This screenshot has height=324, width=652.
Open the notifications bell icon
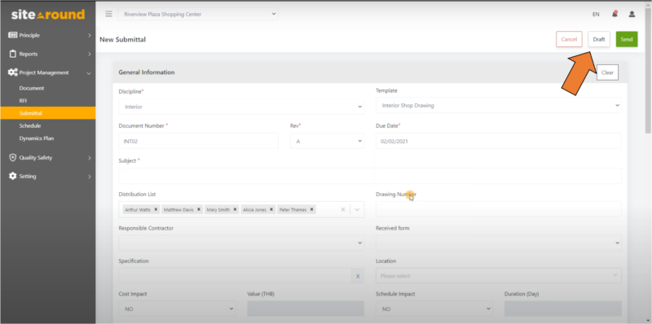615,14
